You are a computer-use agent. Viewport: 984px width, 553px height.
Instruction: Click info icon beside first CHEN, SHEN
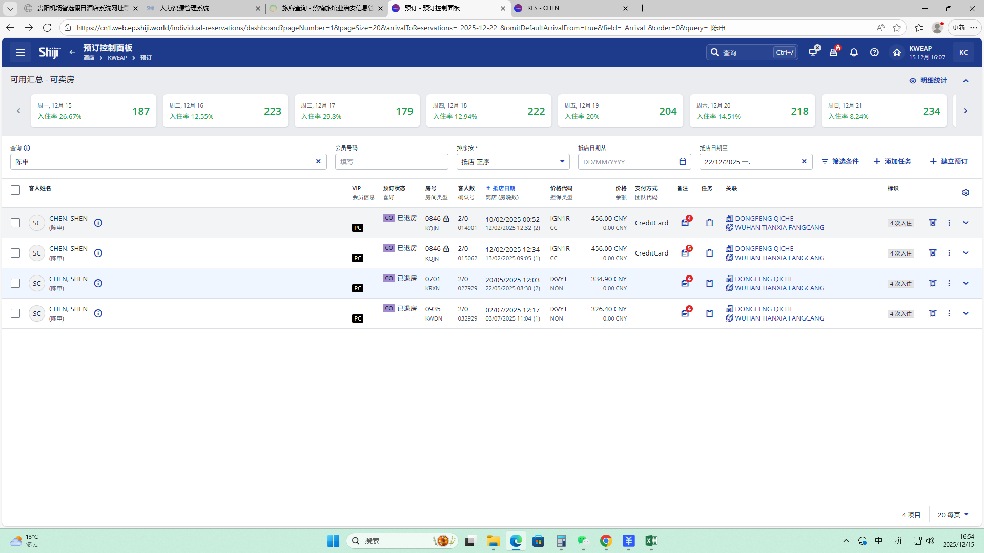(98, 223)
